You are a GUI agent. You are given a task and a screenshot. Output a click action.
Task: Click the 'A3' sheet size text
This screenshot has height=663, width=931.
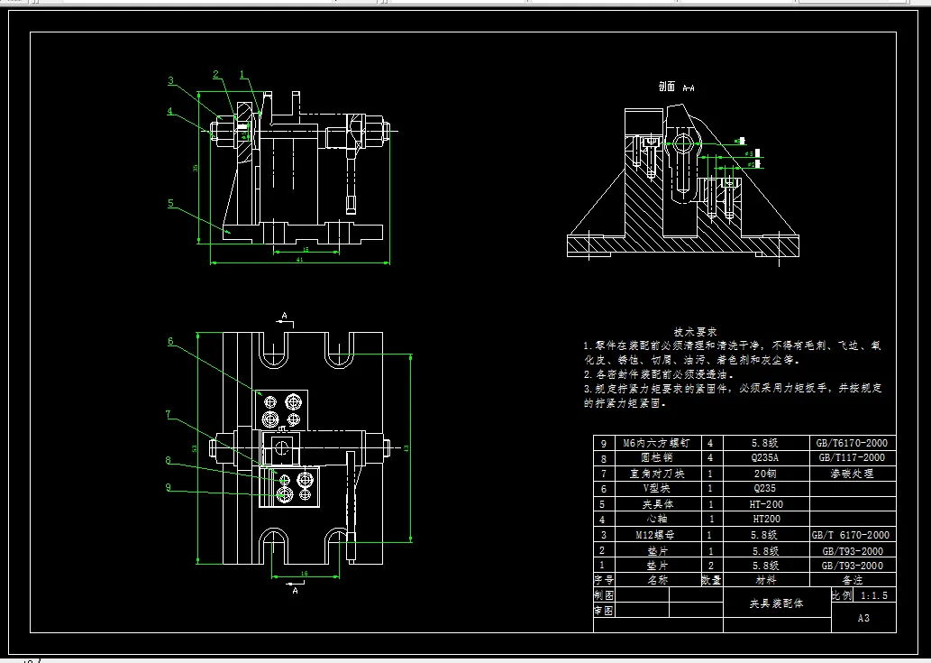(863, 618)
